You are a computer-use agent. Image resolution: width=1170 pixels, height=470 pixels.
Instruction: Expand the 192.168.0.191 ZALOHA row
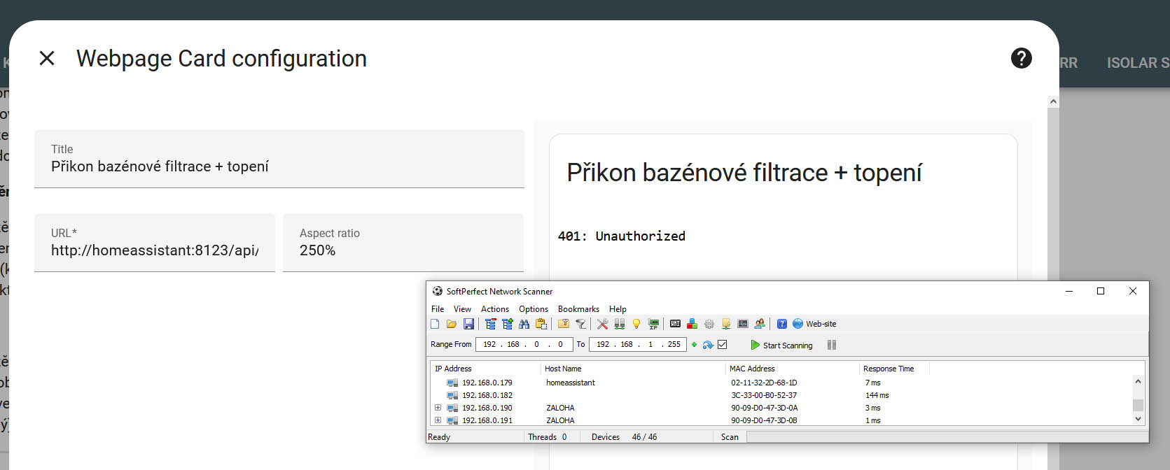tap(438, 420)
